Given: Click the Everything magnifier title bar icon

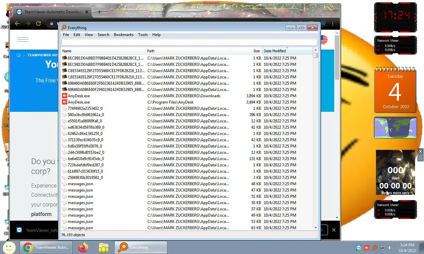Looking at the screenshot, I should click(64, 28).
